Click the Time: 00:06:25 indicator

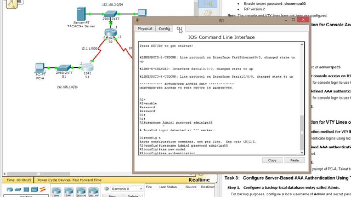click(x=19, y=180)
